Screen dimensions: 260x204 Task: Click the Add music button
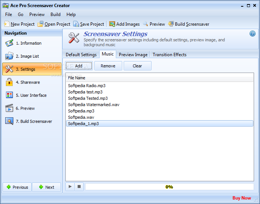coord(79,66)
